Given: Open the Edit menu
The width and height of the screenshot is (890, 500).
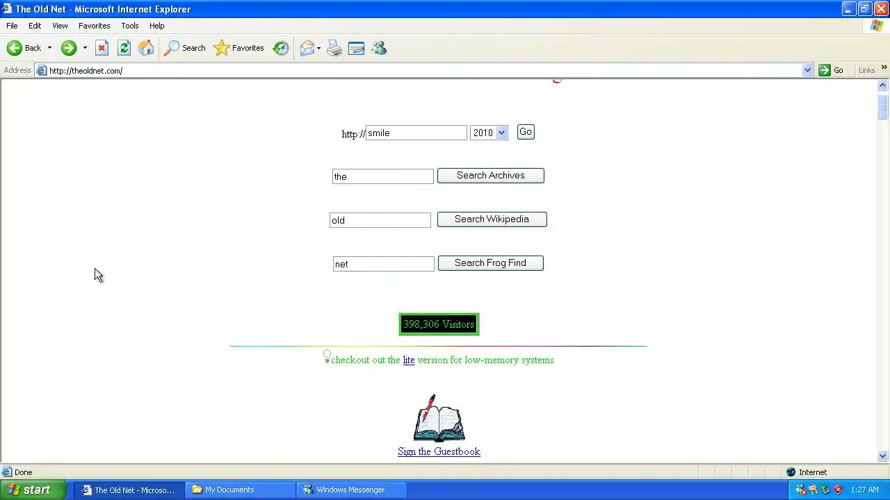Looking at the screenshot, I should (35, 26).
